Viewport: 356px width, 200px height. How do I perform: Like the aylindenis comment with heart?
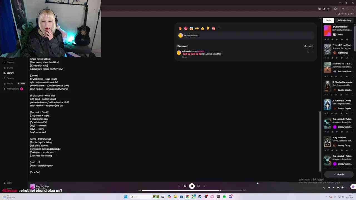[308, 52]
